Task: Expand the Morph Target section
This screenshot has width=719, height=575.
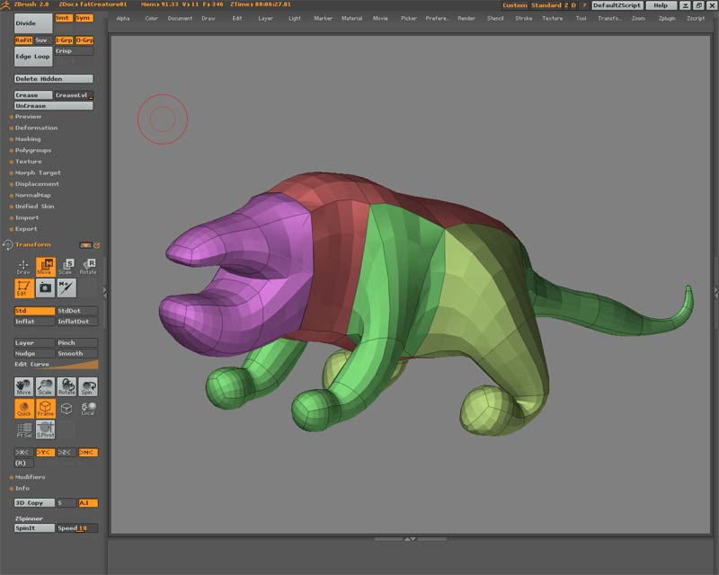Action: 38,172
